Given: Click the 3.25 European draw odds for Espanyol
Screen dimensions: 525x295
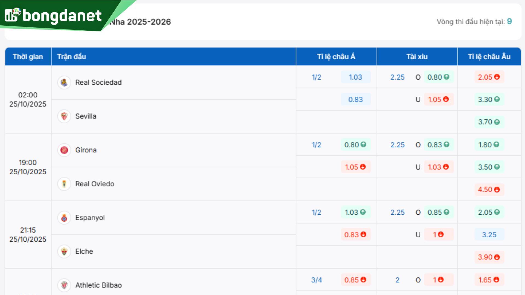Looking at the screenshot, I should [489, 234].
